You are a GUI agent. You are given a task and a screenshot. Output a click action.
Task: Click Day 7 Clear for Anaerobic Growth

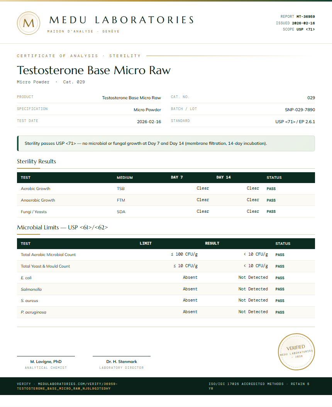coord(202,200)
